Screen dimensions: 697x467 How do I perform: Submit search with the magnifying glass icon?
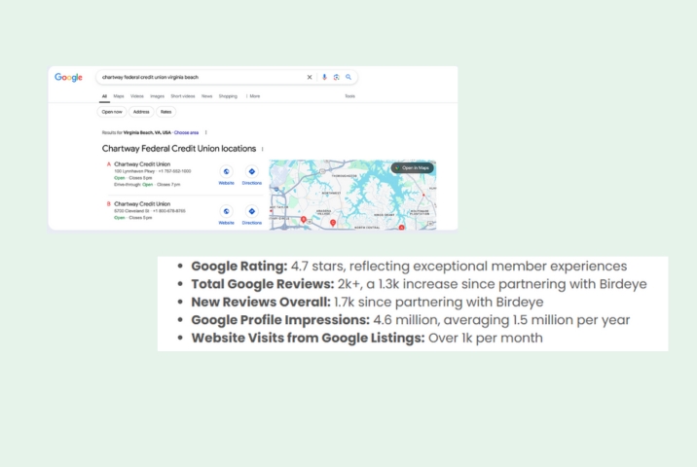point(348,77)
